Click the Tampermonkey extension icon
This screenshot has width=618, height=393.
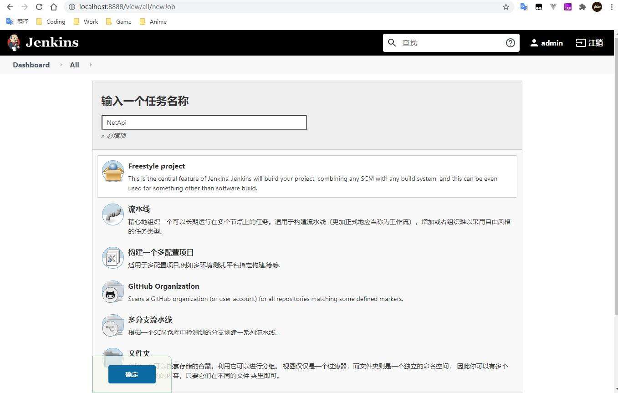click(x=539, y=7)
